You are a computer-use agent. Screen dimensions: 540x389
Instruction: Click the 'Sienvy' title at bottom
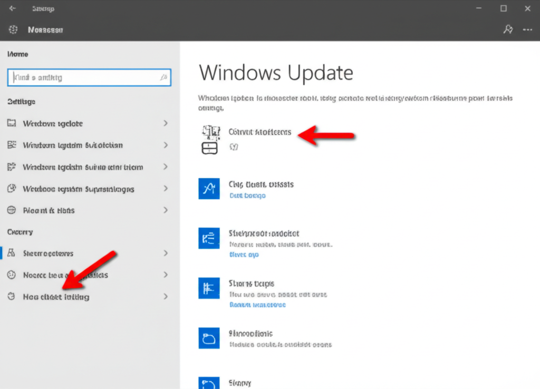(240, 383)
